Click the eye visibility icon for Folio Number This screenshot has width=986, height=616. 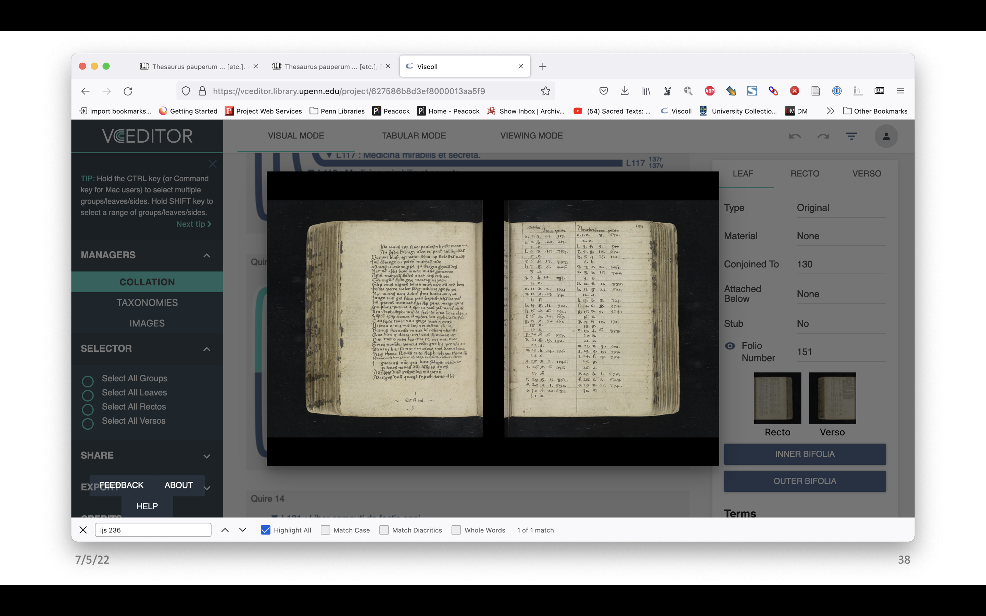point(730,345)
